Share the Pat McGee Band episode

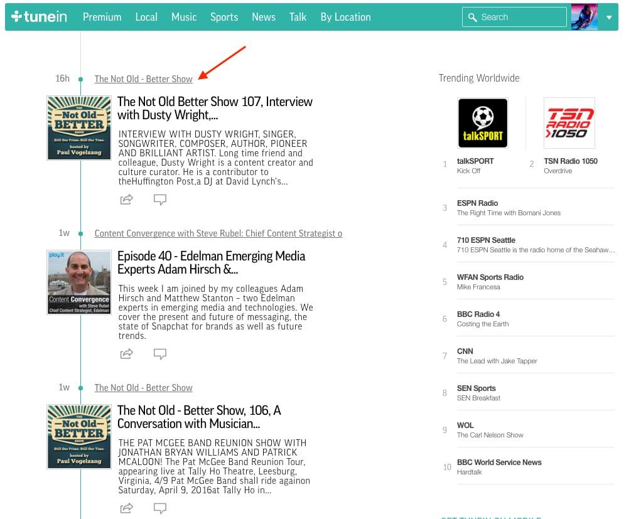(126, 508)
